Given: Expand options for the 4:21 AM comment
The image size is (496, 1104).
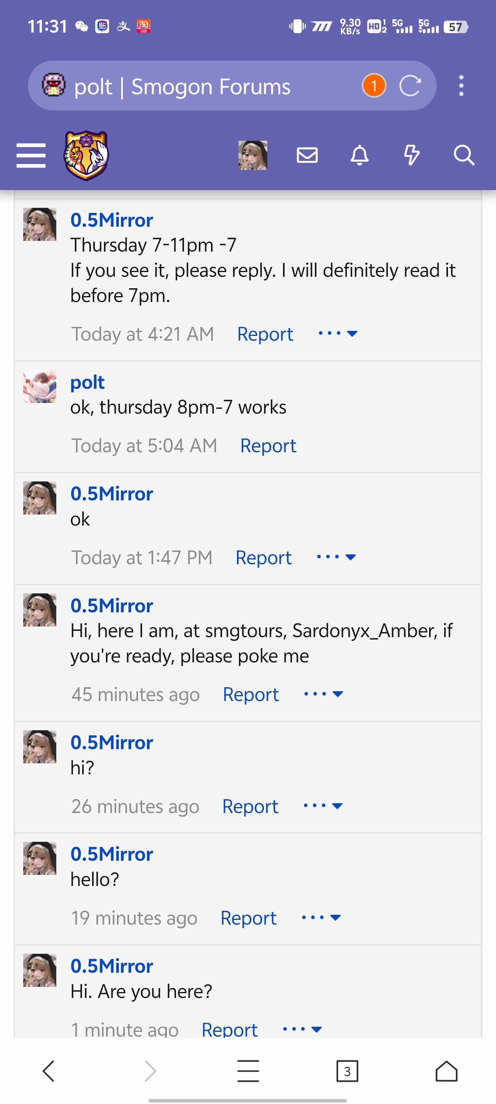Looking at the screenshot, I should tap(338, 334).
